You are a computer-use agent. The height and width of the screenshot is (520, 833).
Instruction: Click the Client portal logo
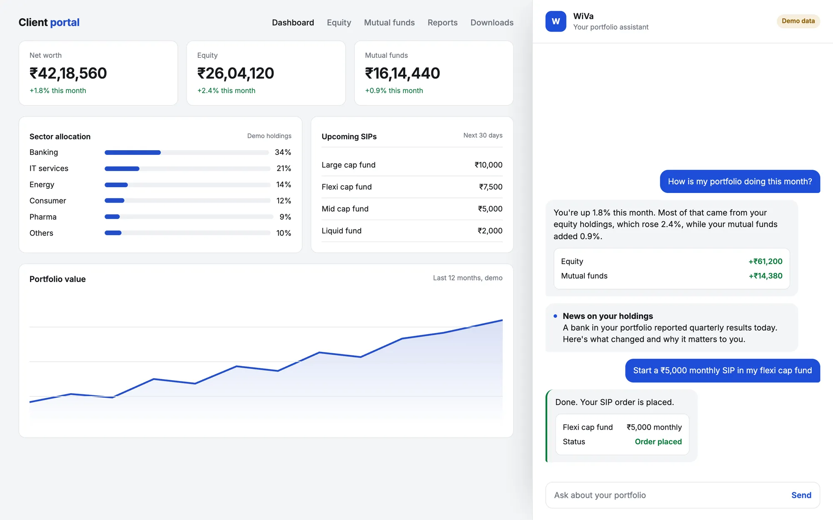(x=49, y=22)
